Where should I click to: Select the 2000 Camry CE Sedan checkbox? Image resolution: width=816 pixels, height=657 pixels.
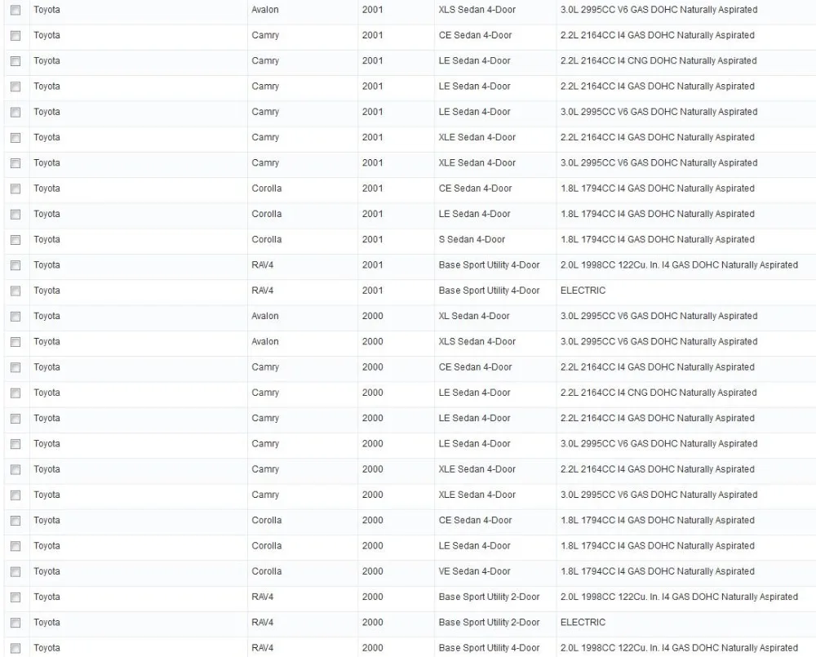click(16, 367)
